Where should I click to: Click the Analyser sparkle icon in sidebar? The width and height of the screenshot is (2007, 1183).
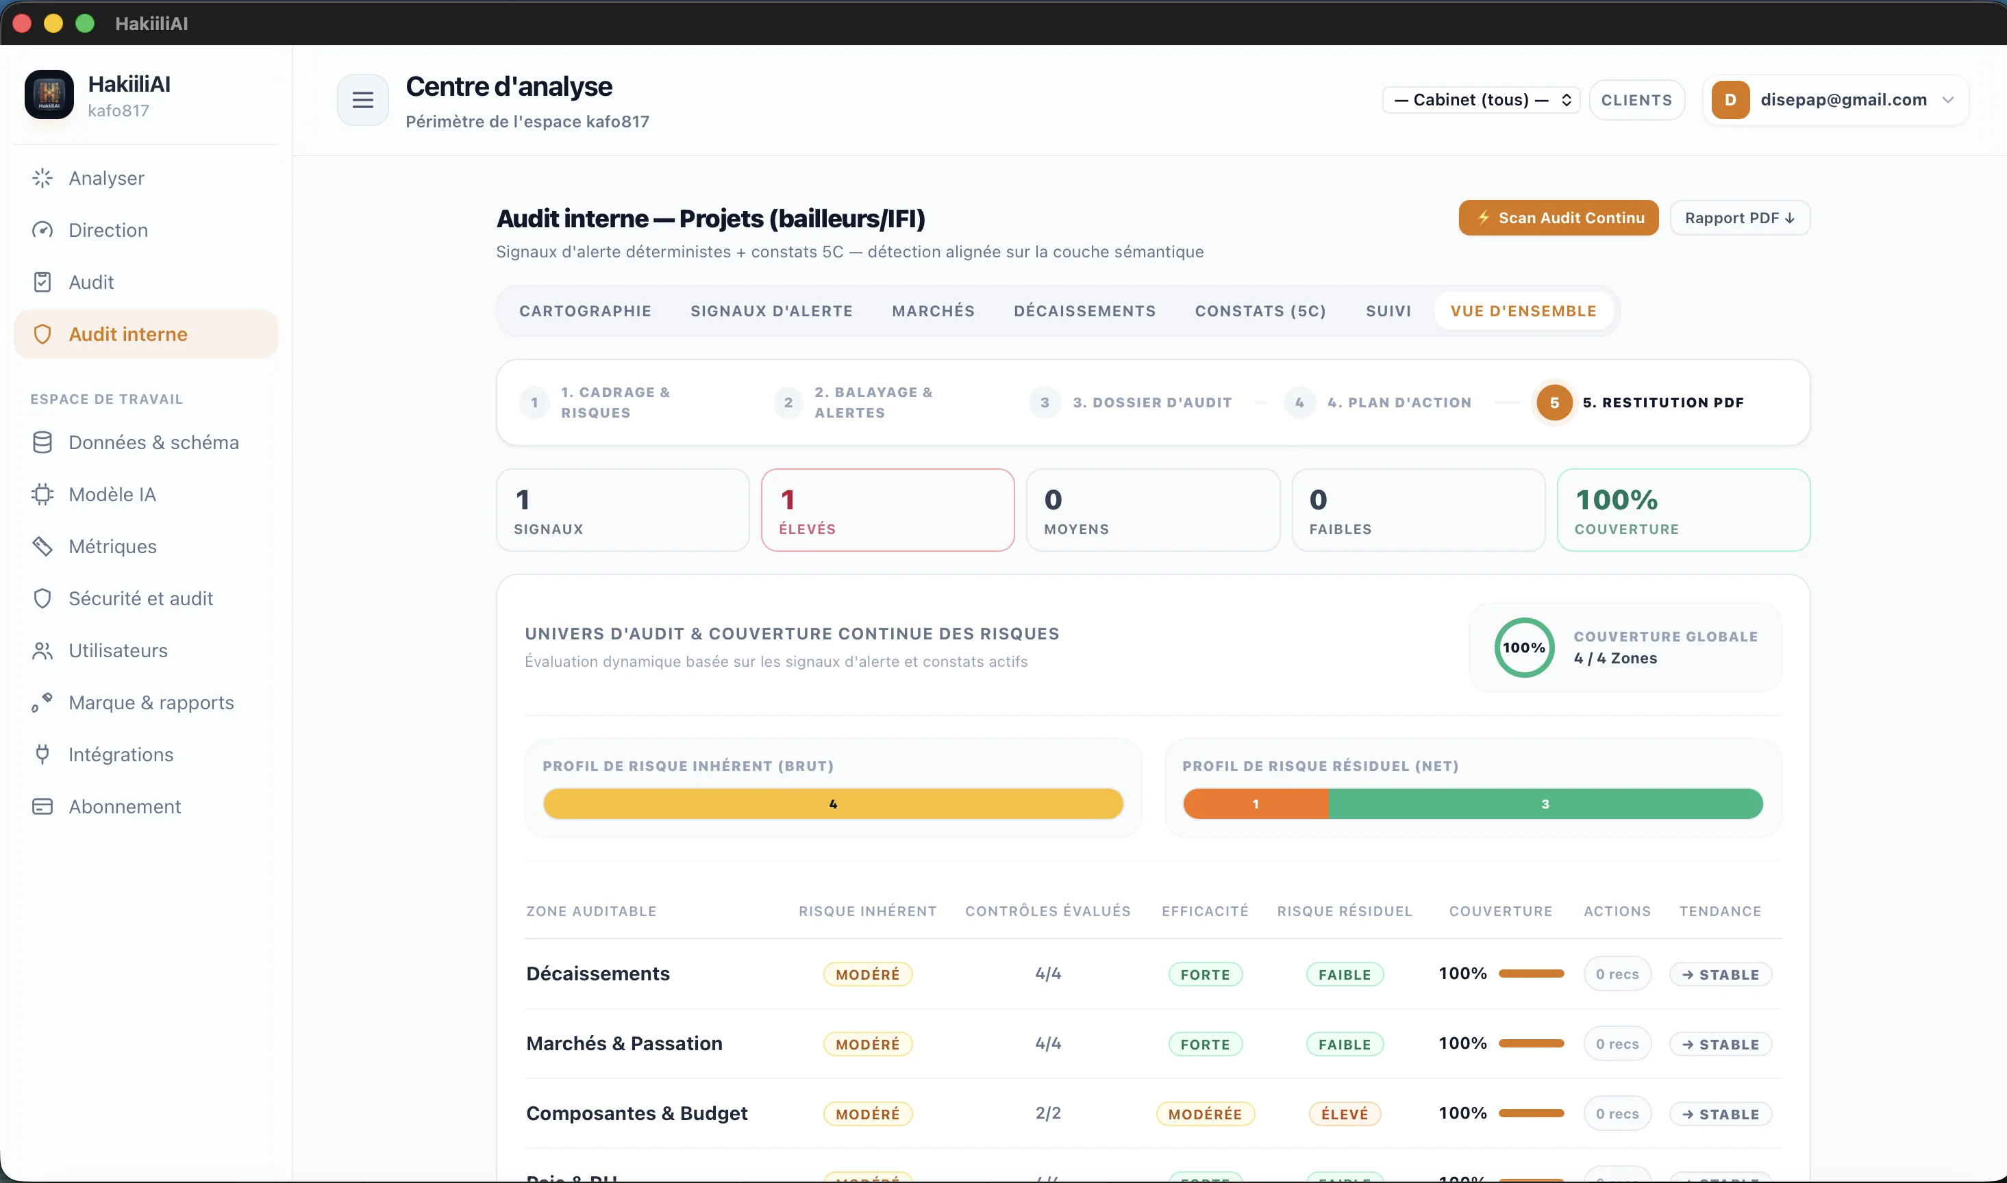pyautogui.click(x=42, y=178)
